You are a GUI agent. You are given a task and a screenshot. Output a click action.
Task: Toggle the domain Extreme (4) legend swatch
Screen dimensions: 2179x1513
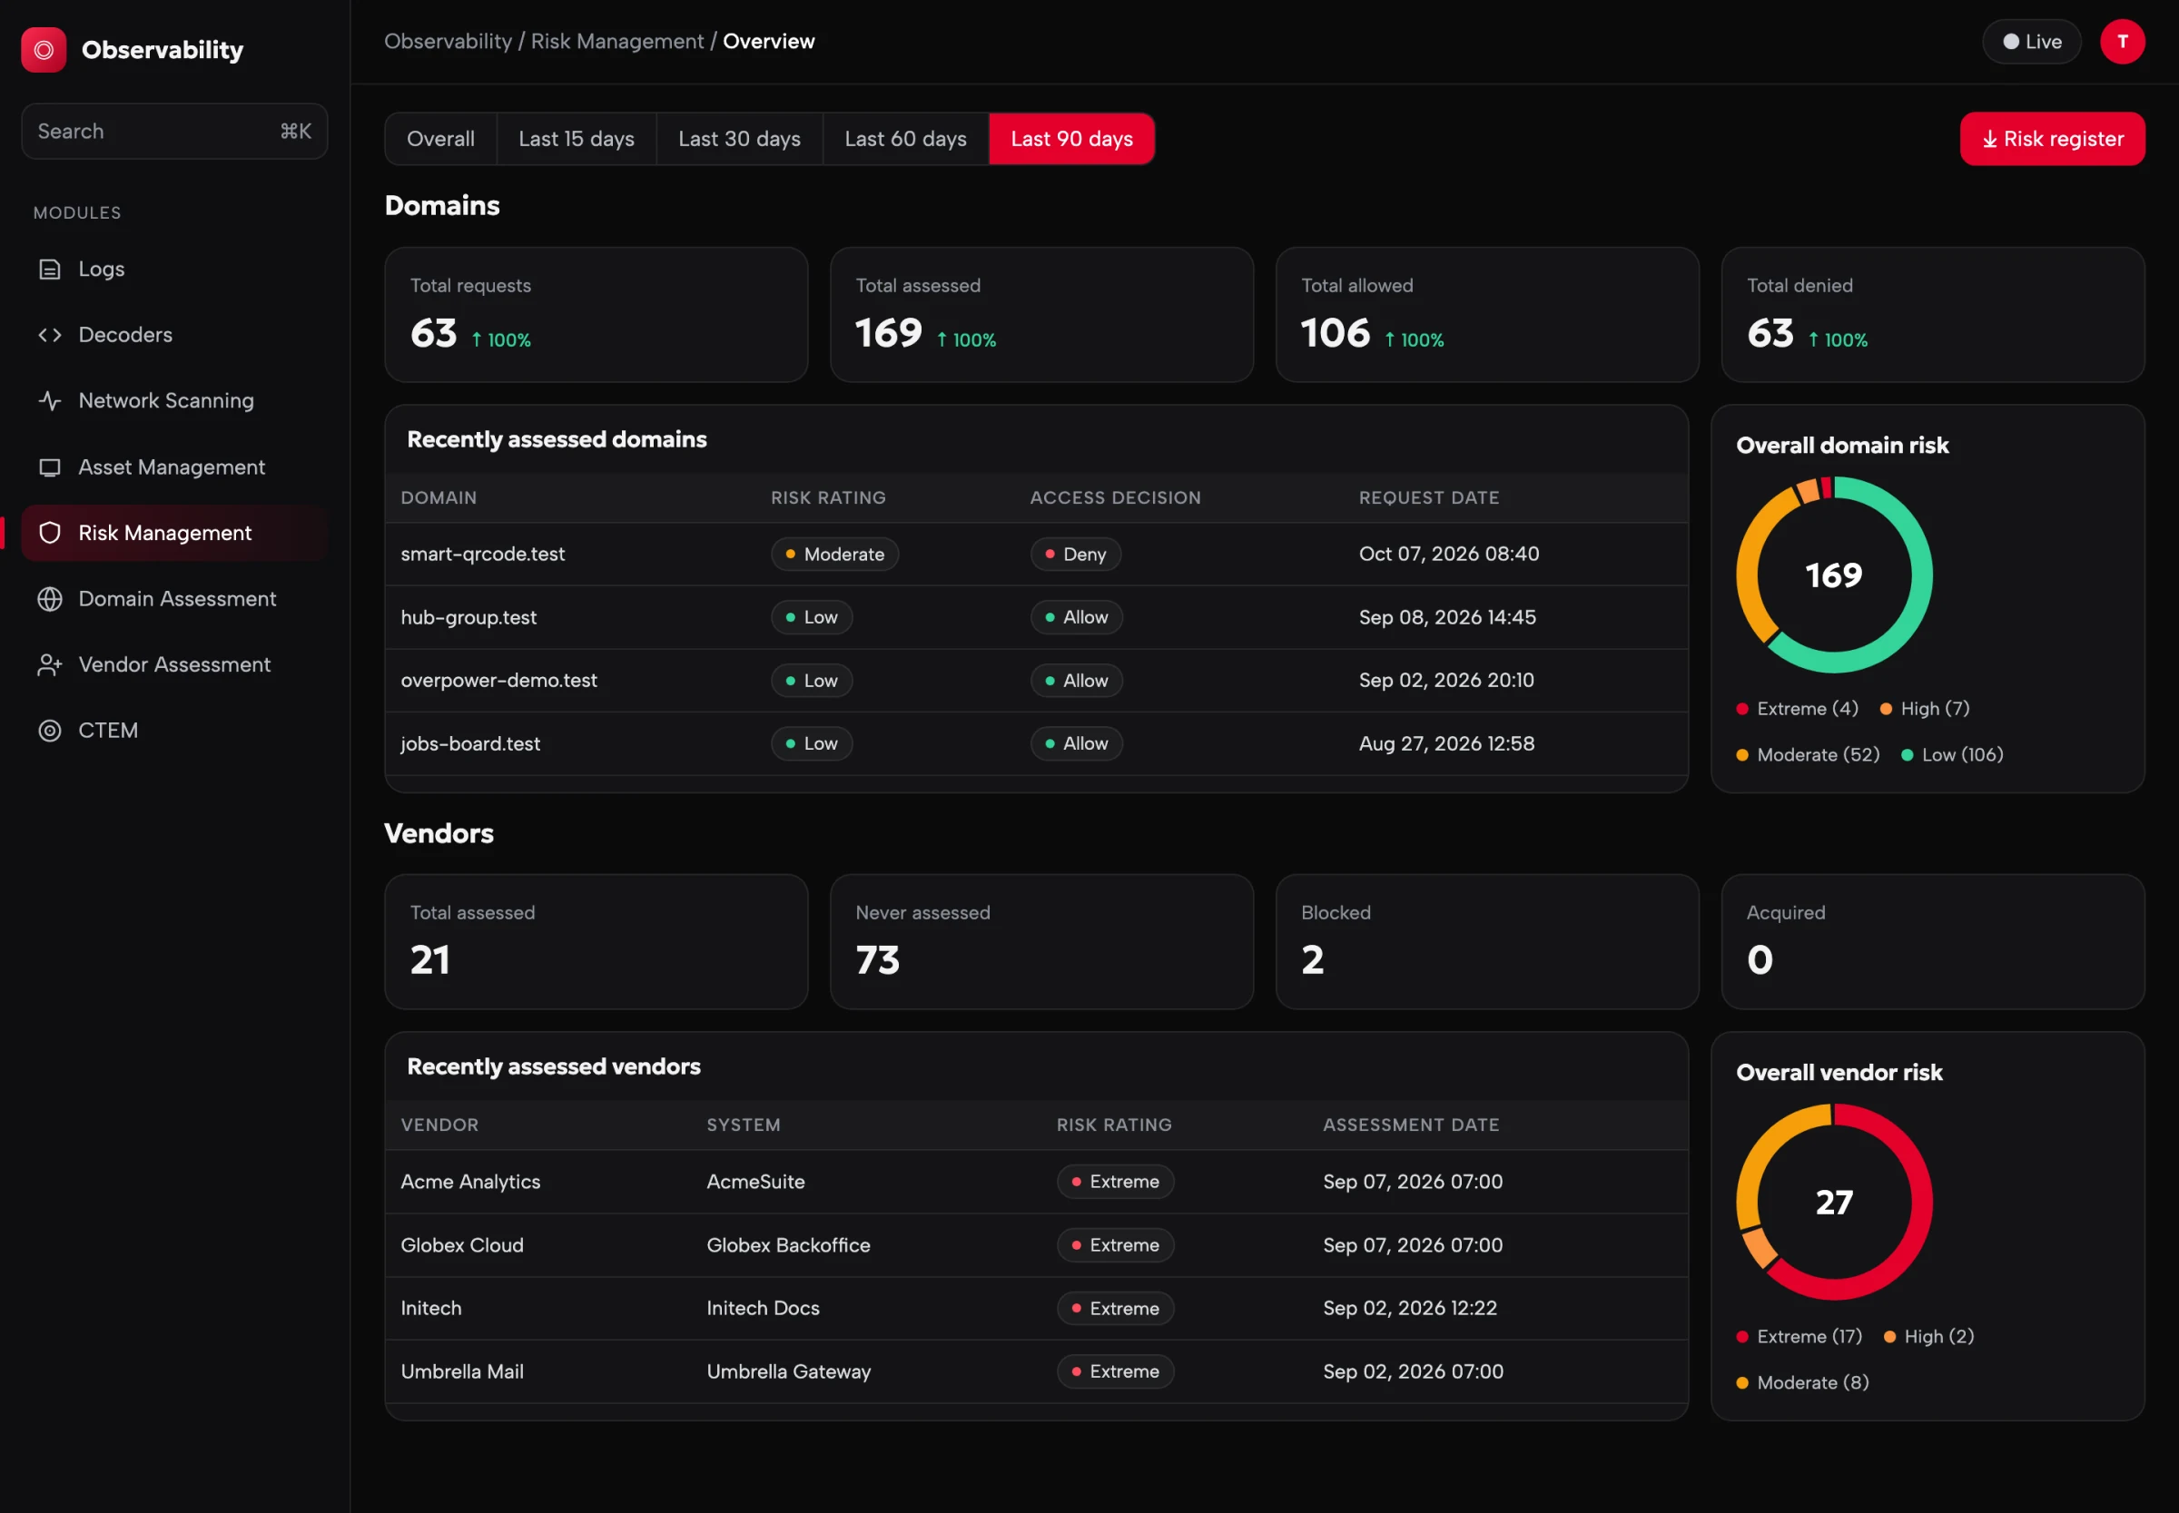[1742, 708]
